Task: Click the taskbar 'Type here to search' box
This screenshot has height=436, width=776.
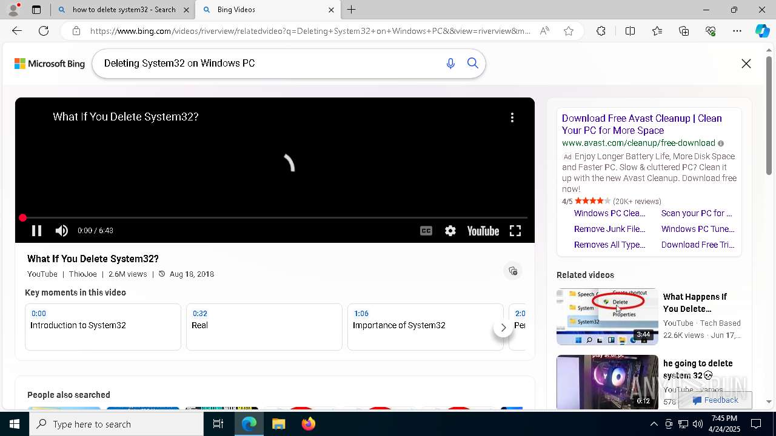Action: [116, 424]
